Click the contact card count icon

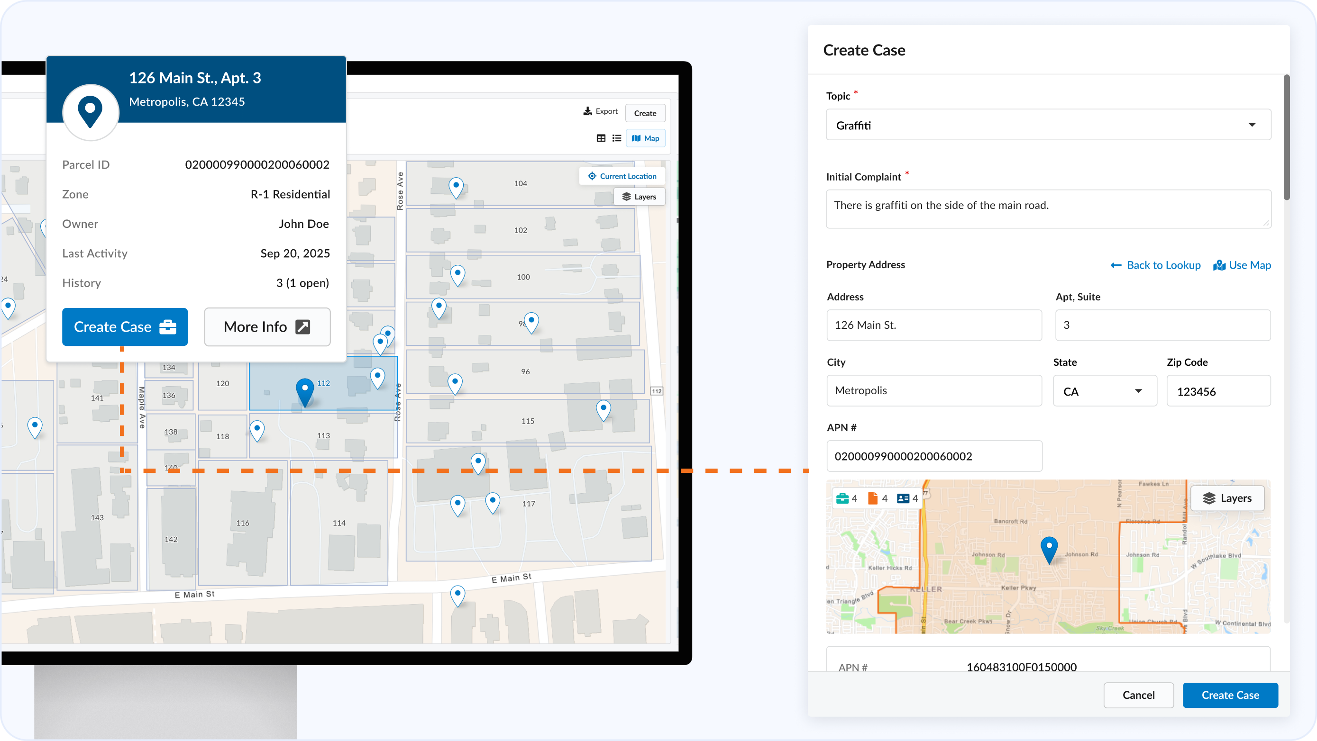(x=903, y=498)
